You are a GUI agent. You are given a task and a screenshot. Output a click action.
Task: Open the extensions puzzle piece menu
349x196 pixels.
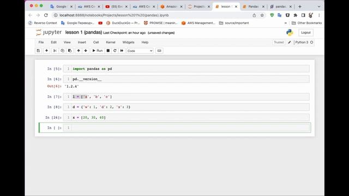coord(296,15)
